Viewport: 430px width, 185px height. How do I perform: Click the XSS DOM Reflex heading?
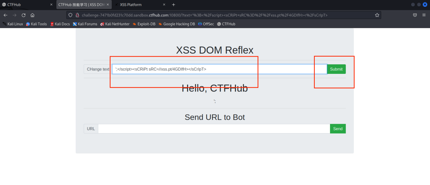point(215,50)
